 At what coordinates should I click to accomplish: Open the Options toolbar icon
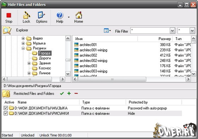coord(41,15)
